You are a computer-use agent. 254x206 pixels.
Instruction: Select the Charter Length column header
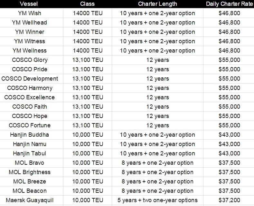(x=157, y=4)
